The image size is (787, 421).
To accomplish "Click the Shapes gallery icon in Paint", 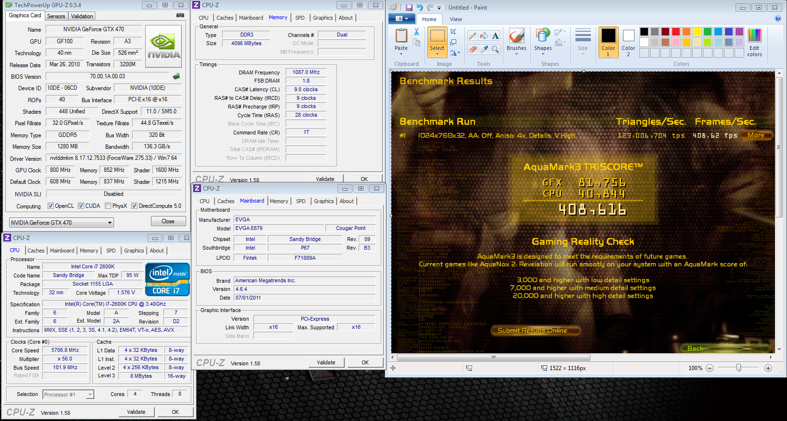I will point(543,36).
